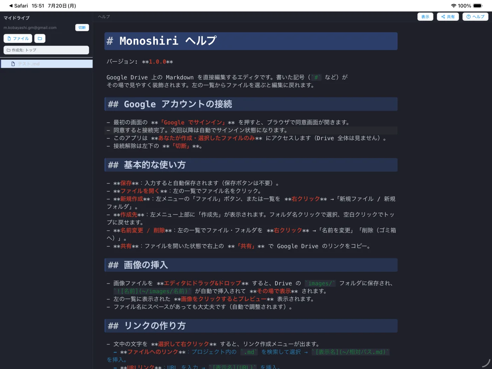This screenshot has height=369, width=492.
Task: Click the bold text 名前変更 / 削除
Action: point(143,231)
